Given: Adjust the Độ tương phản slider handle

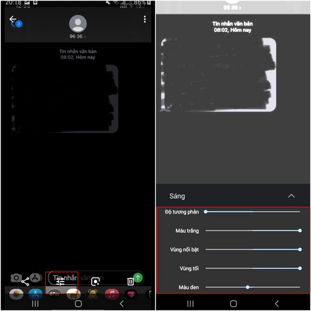Looking at the screenshot, I should pos(205,211).
